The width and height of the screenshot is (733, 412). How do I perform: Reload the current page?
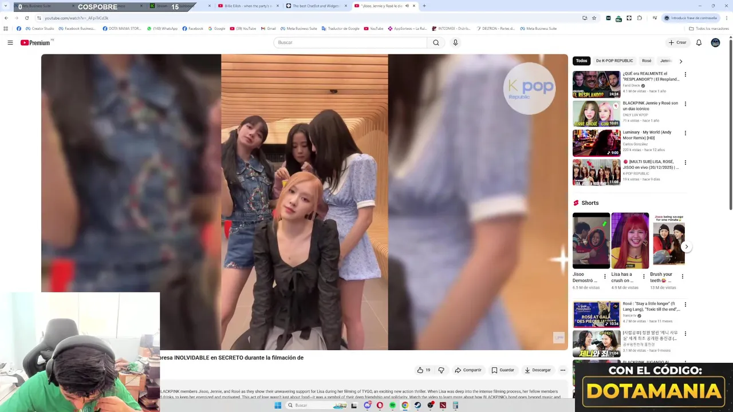26,18
